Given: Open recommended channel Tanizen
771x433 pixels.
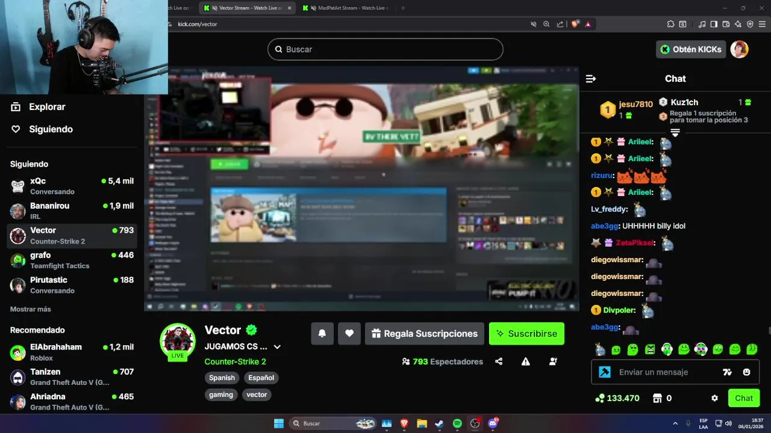Looking at the screenshot, I should (72, 376).
